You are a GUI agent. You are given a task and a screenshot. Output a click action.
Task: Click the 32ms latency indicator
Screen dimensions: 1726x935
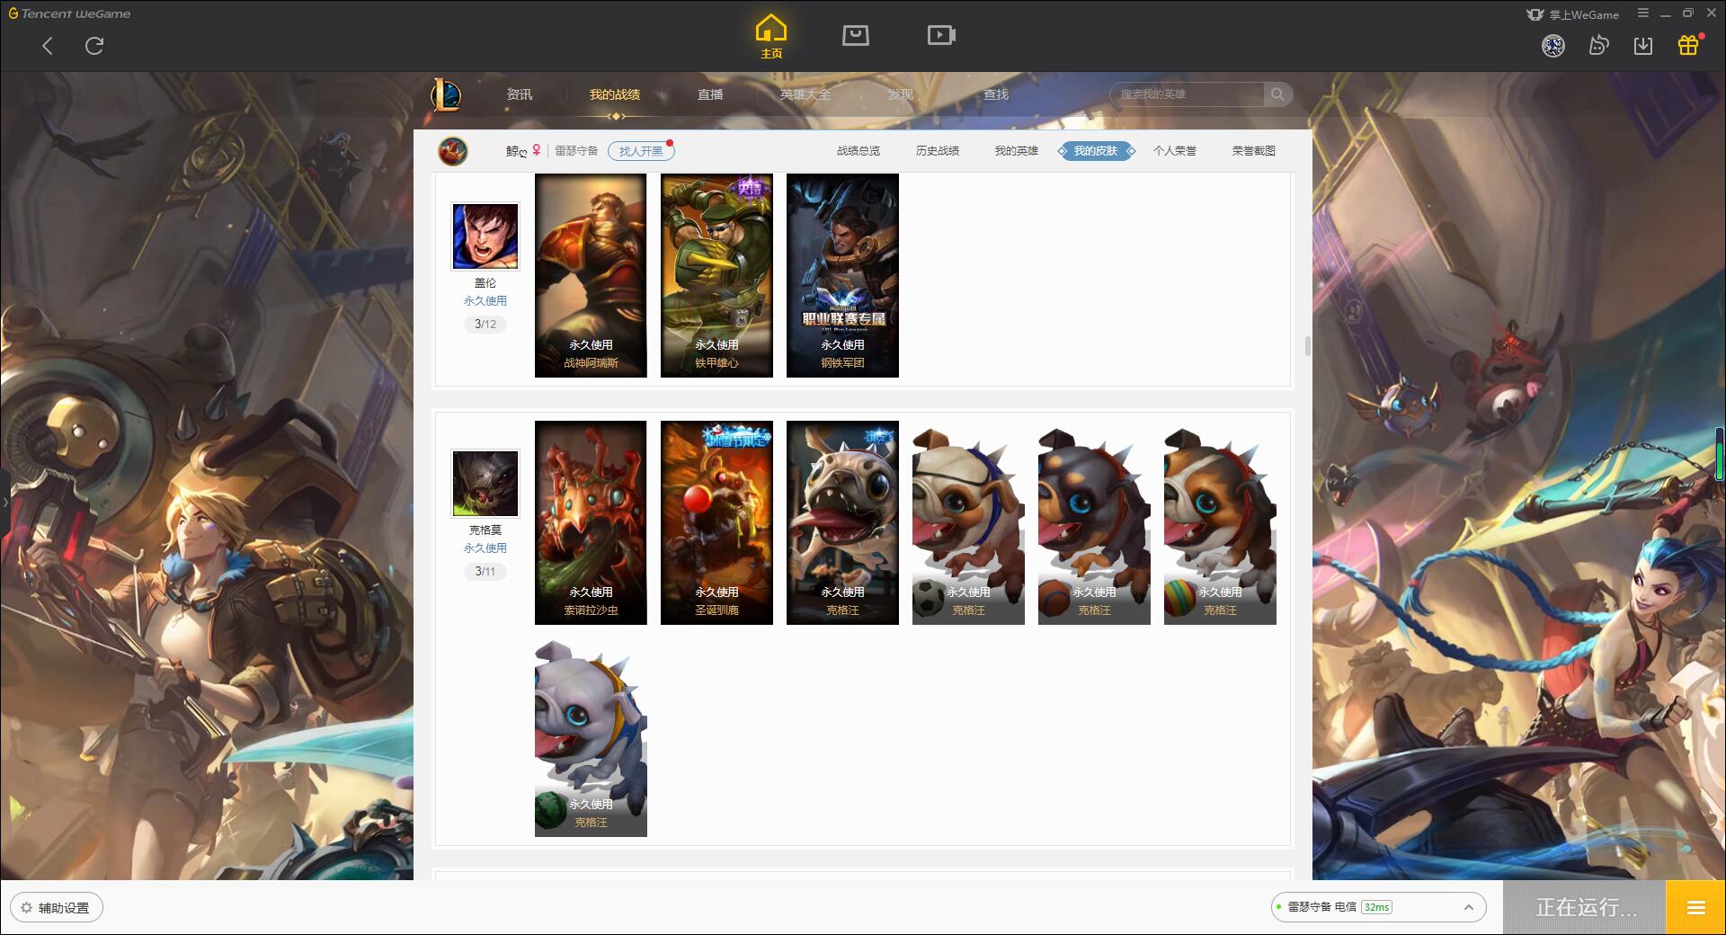tap(1376, 907)
